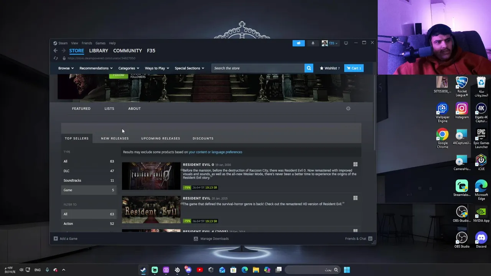Click in the Search the store field
Screen dimensions: 491x276
tap(258, 68)
